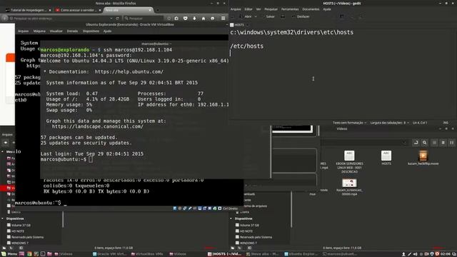Select the kazam movie file icon
This screenshot has width=457, height=257.
423,156
